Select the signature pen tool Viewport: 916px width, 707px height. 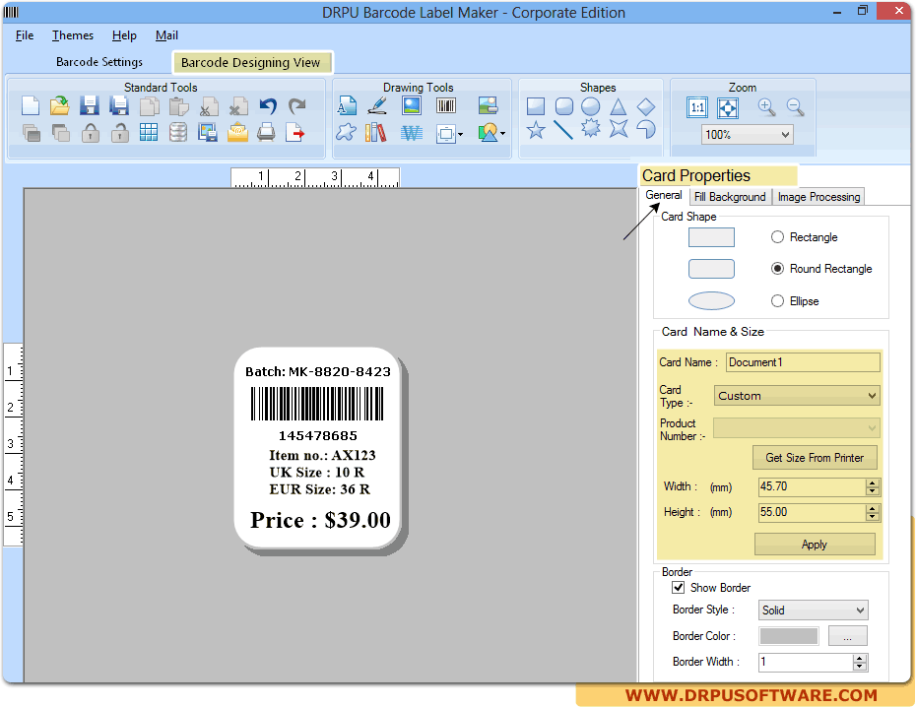pos(377,106)
